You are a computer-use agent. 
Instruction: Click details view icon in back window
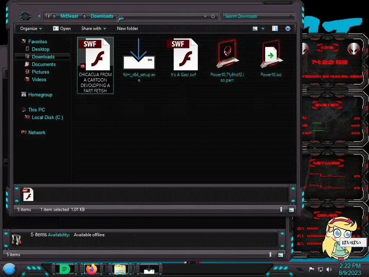click(x=270, y=255)
